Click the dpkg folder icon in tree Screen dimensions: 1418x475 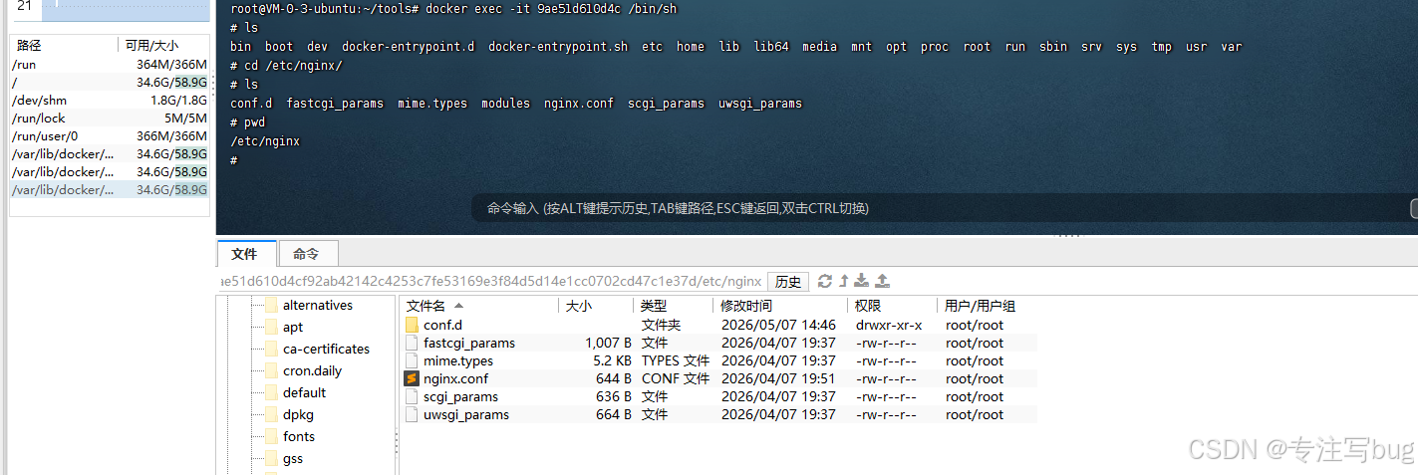click(x=270, y=414)
